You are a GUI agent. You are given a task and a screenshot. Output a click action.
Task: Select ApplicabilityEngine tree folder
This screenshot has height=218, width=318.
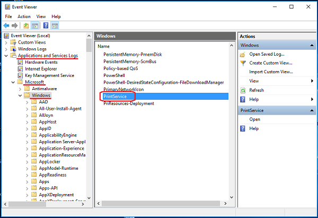click(x=58, y=135)
